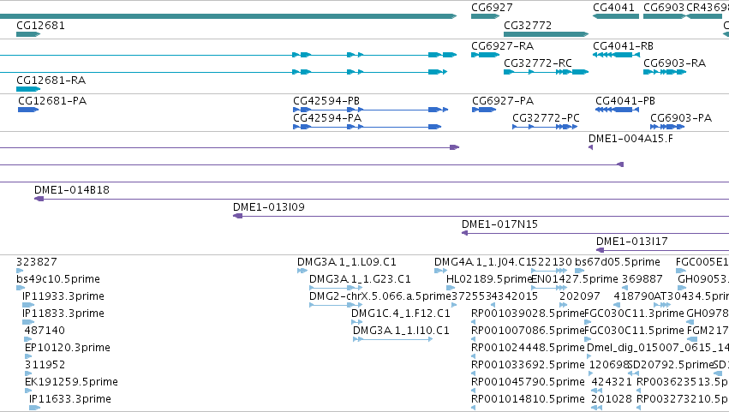Click CDS feature CG4041-PB
The height and width of the screenshot is (412, 729).
click(x=617, y=110)
